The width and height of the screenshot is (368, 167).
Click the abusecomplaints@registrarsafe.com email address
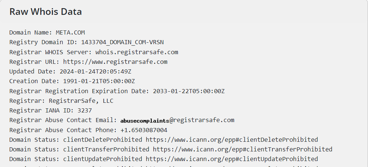click(177, 120)
